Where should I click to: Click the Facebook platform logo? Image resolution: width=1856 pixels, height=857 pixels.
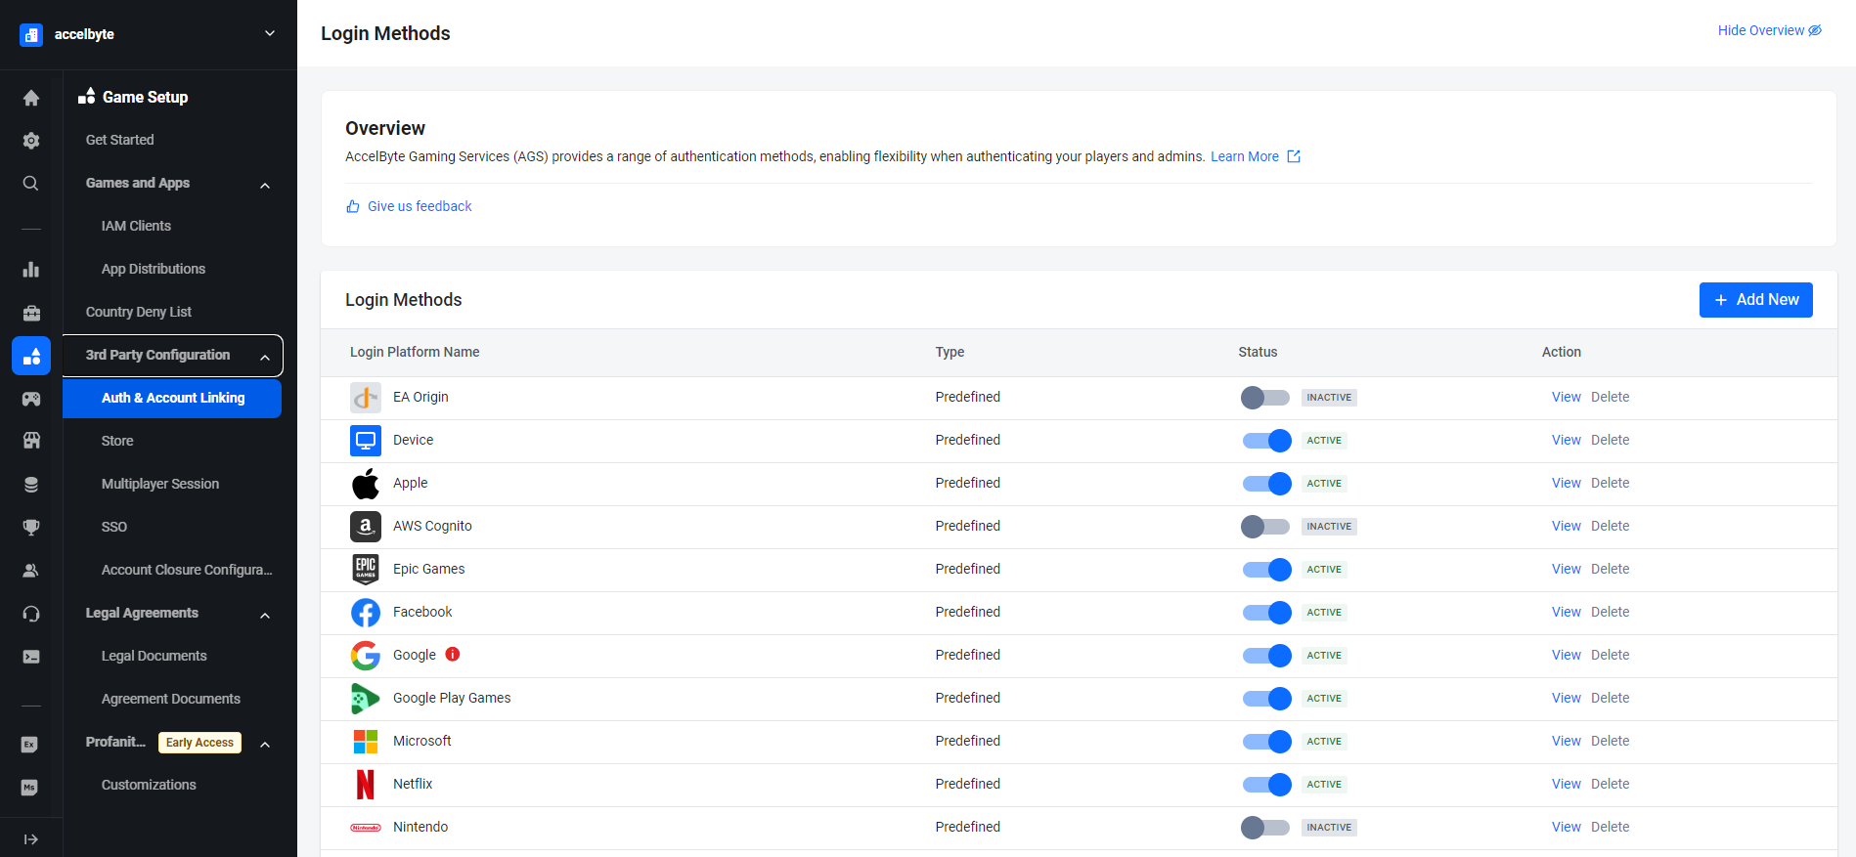tap(366, 613)
